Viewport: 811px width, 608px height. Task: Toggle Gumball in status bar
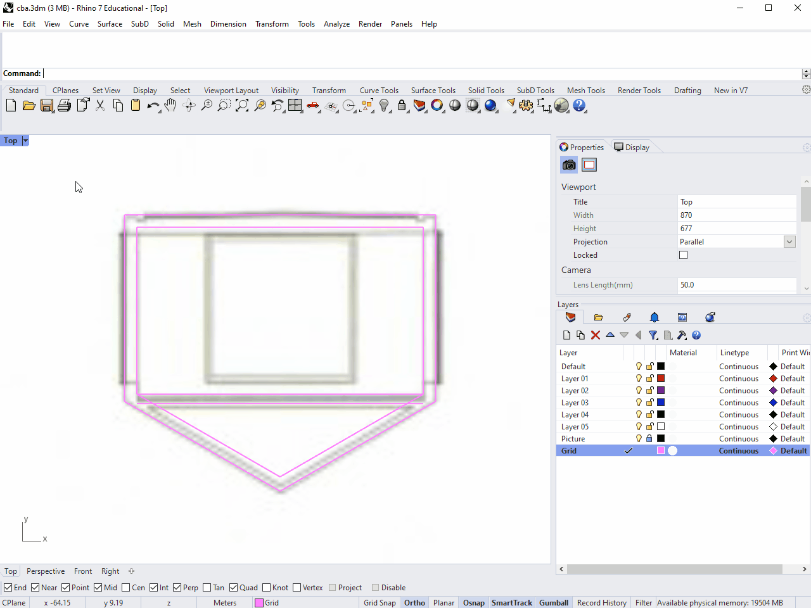(x=554, y=603)
